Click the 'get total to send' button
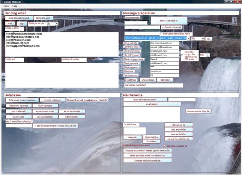 click(43, 18)
